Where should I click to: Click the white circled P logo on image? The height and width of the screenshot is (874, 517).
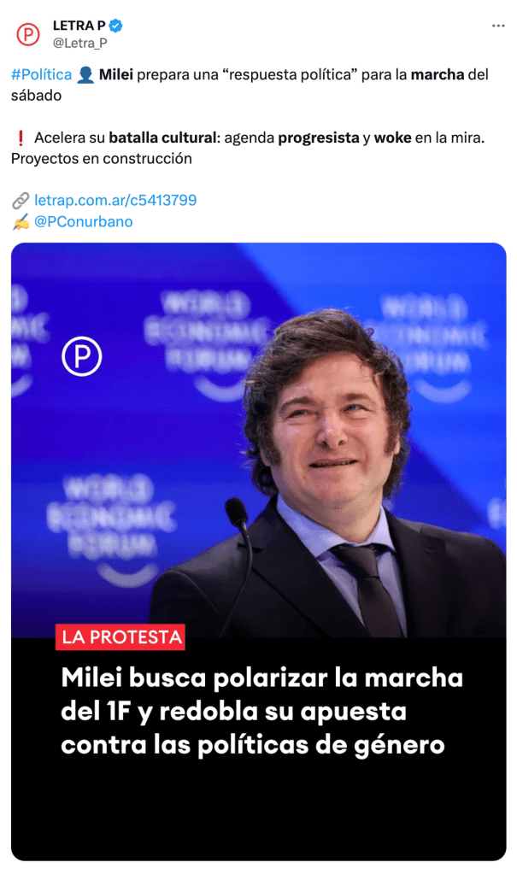click(x=82, y=356)
